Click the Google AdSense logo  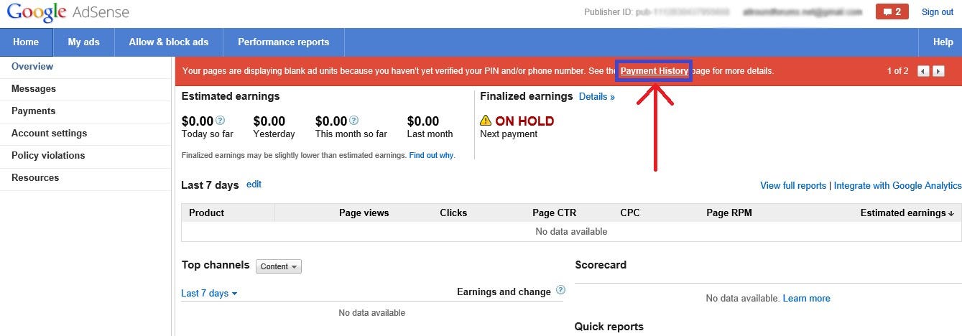69,12
